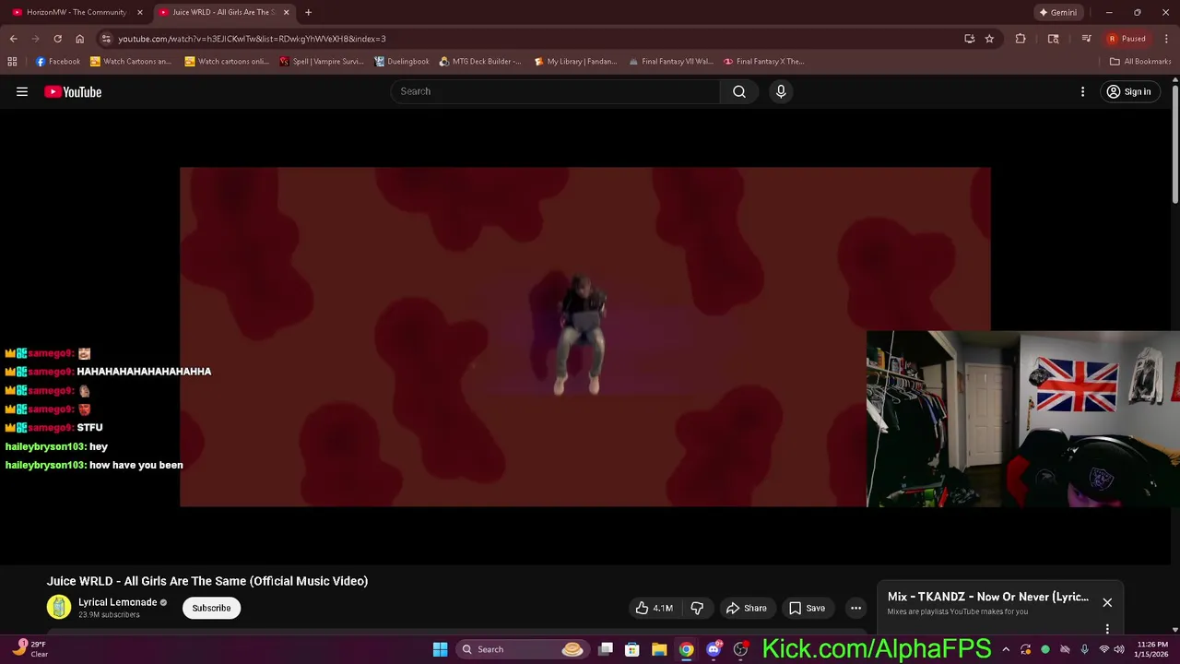Go to the YouTube home logo
The width and height of the screenshot is (1180, 664).
pyautogui.click(x=73, y=91)
